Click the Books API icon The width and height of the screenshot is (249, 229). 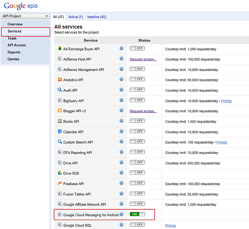pyautogui.click(x=60, y=121)
